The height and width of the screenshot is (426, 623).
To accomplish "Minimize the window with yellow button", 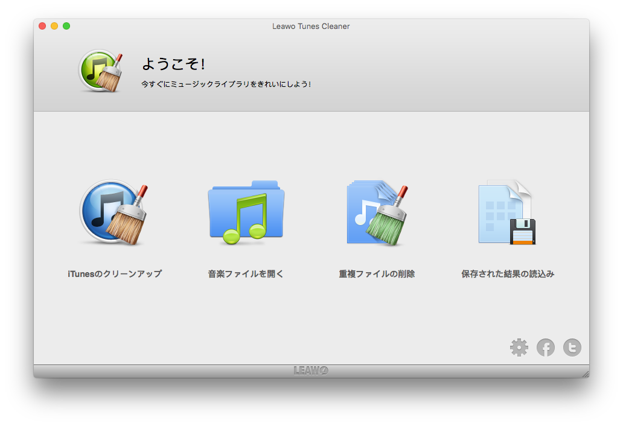I will (x=54, y=26).
